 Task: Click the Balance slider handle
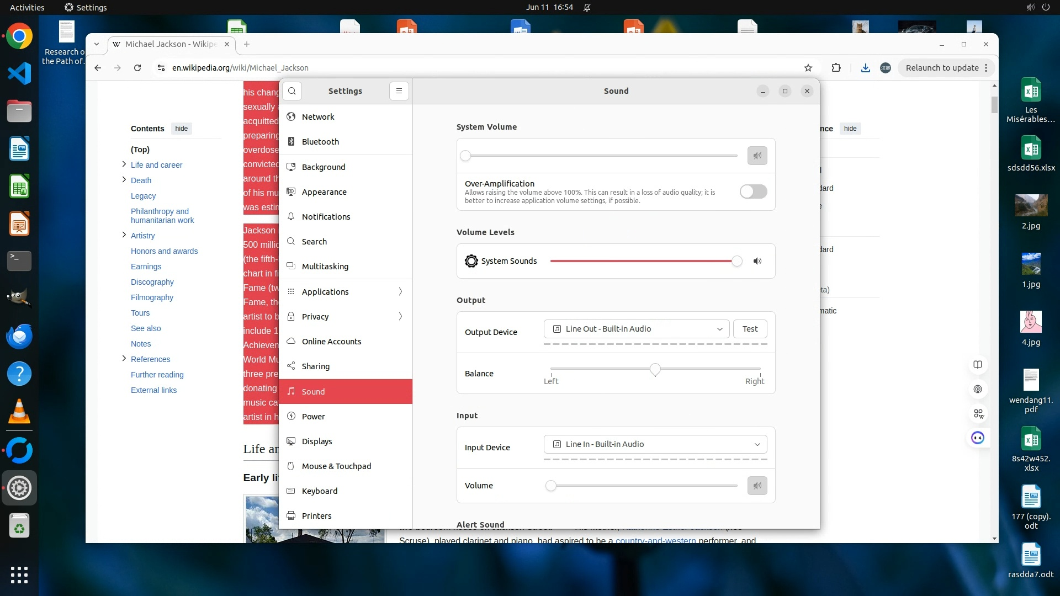tap(655, 369)
